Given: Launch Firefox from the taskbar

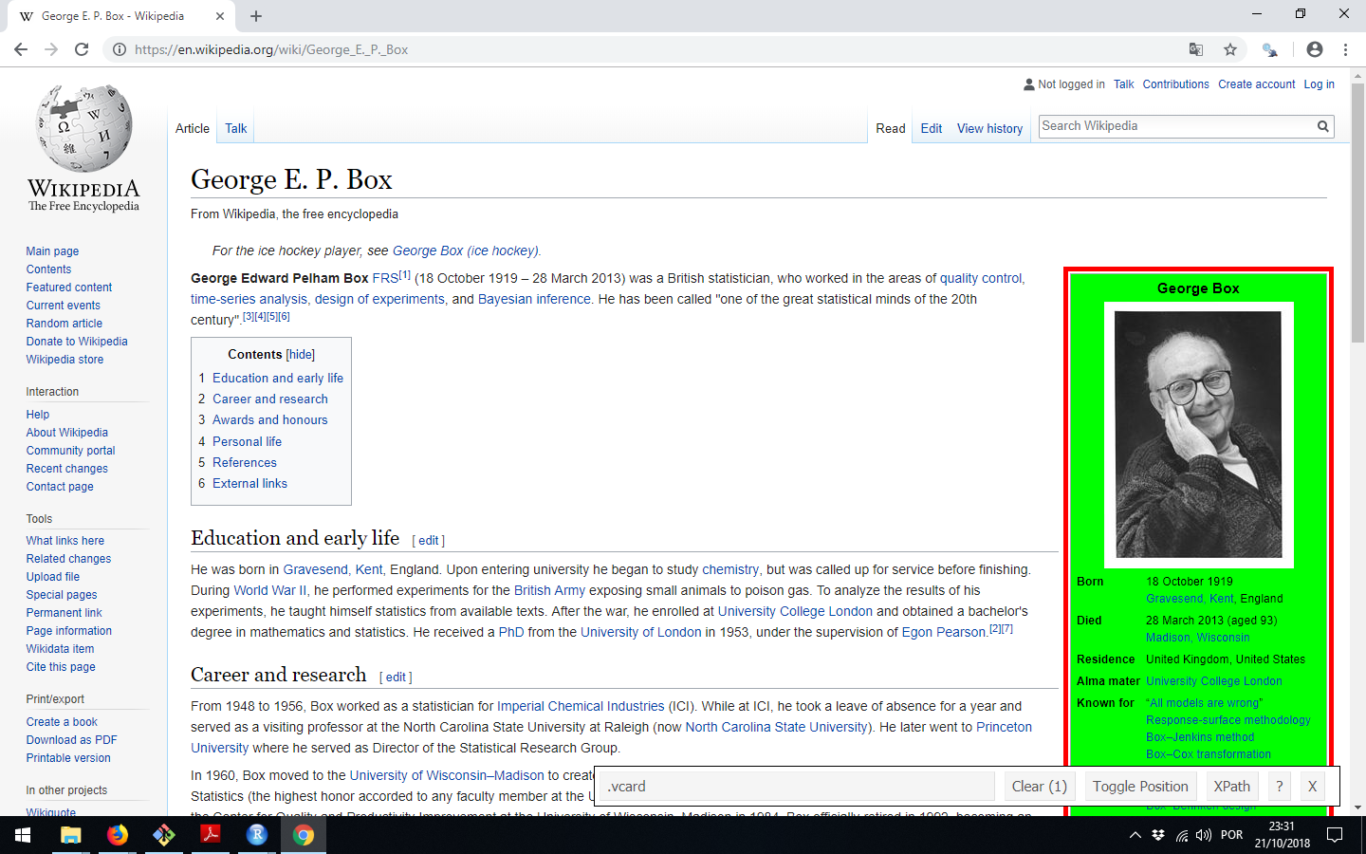Looking at the screenshot, I should [118, 835].
